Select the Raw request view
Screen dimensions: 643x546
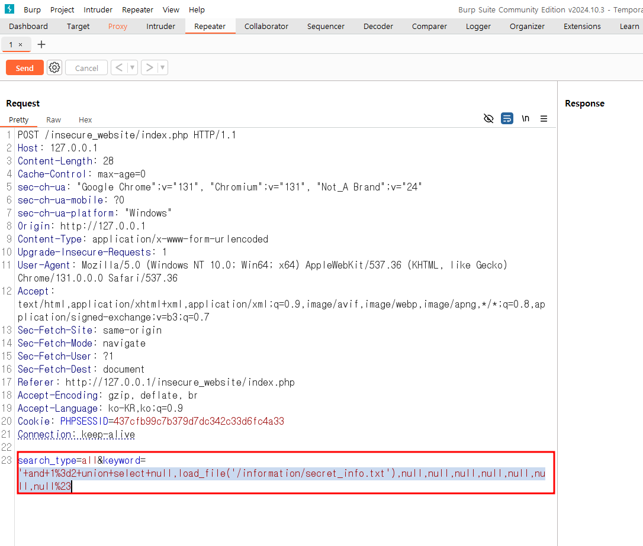[x=53, y=119]
